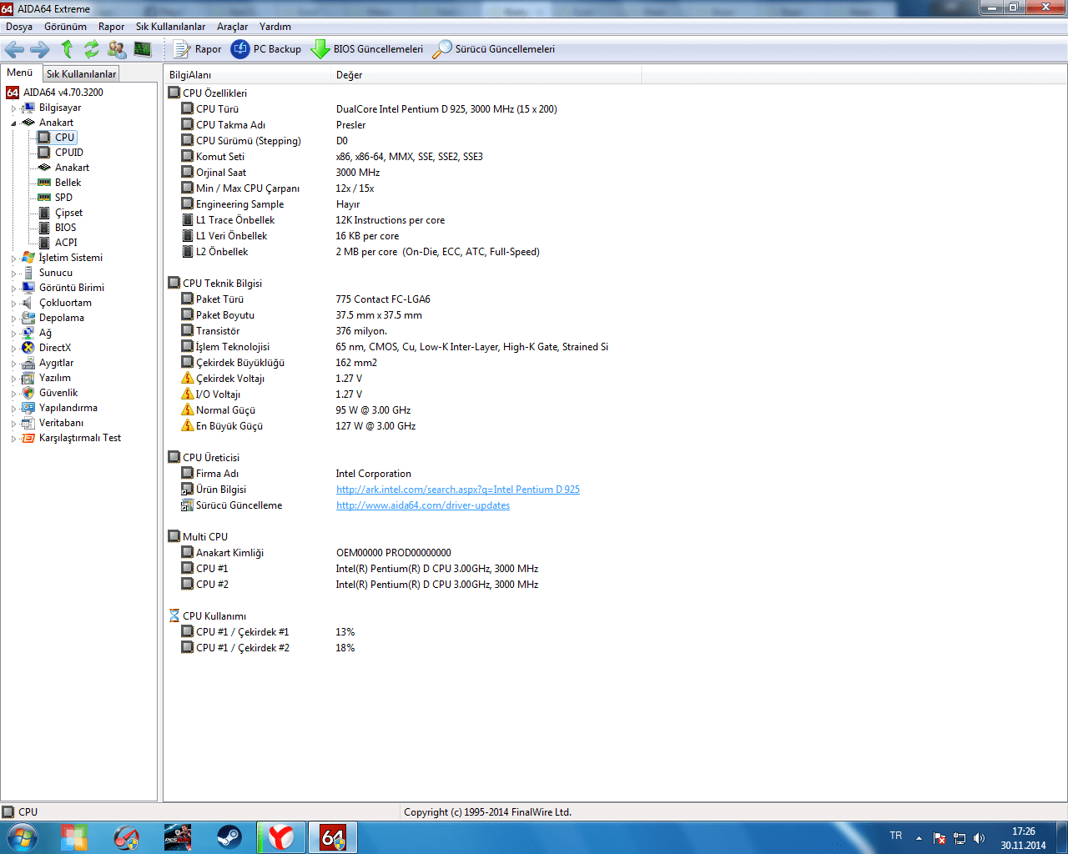Select Aygıtlar in the tree
1068x854 pixels.
click(x=56, y=363)
